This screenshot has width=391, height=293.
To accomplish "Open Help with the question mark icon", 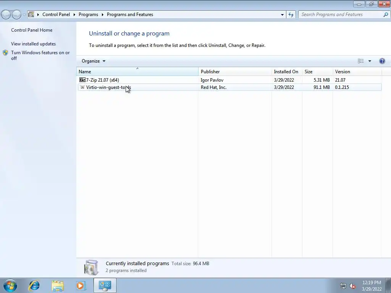I will coord(382,61).
